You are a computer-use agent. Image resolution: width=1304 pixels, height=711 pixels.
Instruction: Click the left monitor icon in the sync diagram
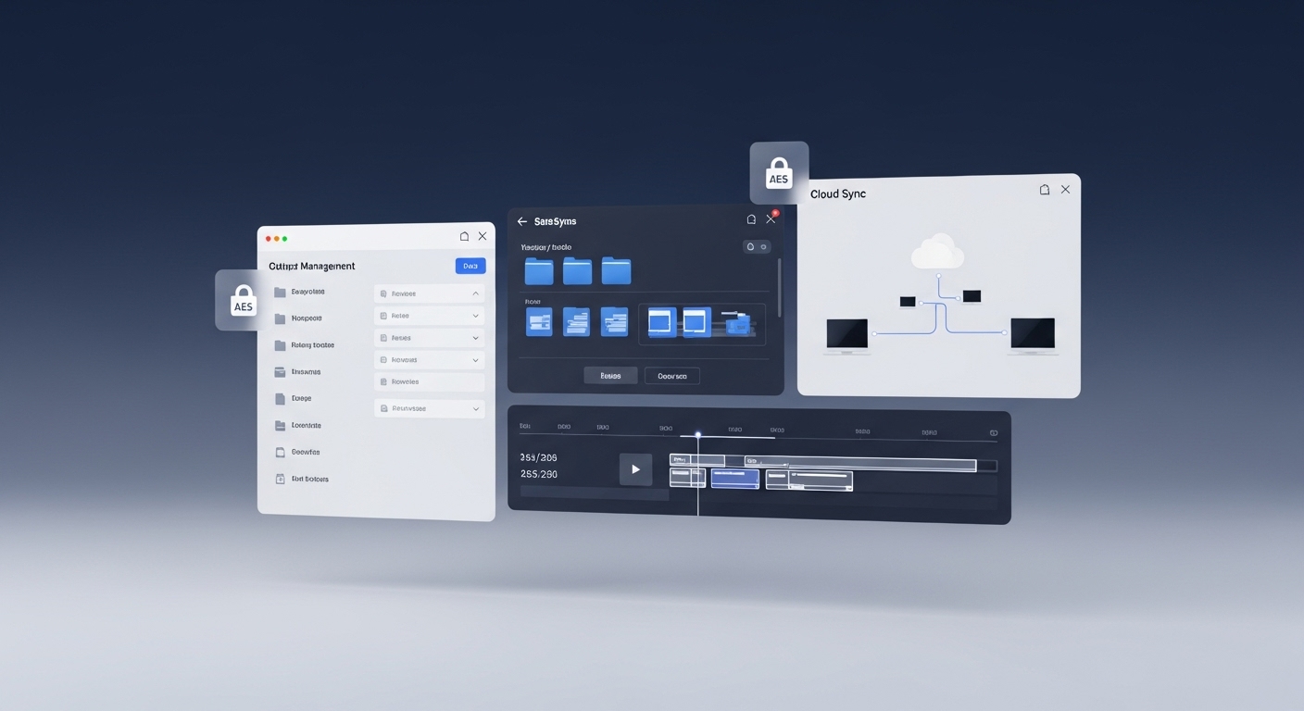(846, 334)
